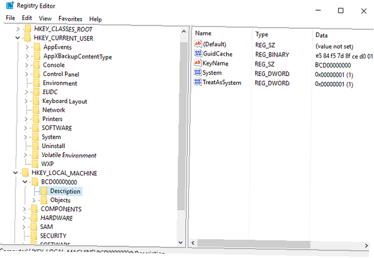Screen dimensions: 374x258
Task: Open the File menu
Action: coord(10,18)
